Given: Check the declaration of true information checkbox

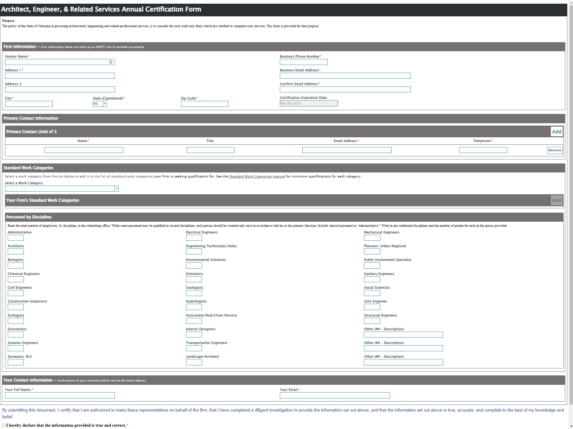Looking at the screenshot, I should [x=4, y=425].
